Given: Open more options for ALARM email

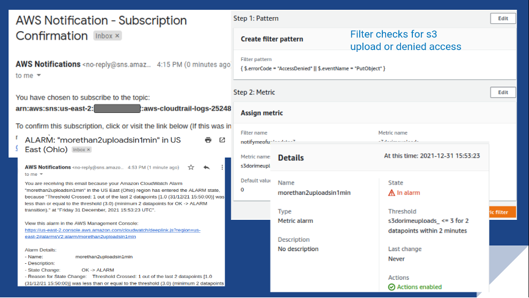Looking at the screenshot, I should tap(222, 167).
